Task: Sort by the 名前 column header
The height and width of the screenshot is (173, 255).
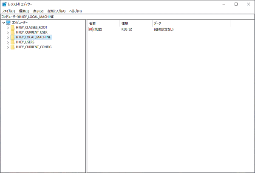Action: coord(104,23)
